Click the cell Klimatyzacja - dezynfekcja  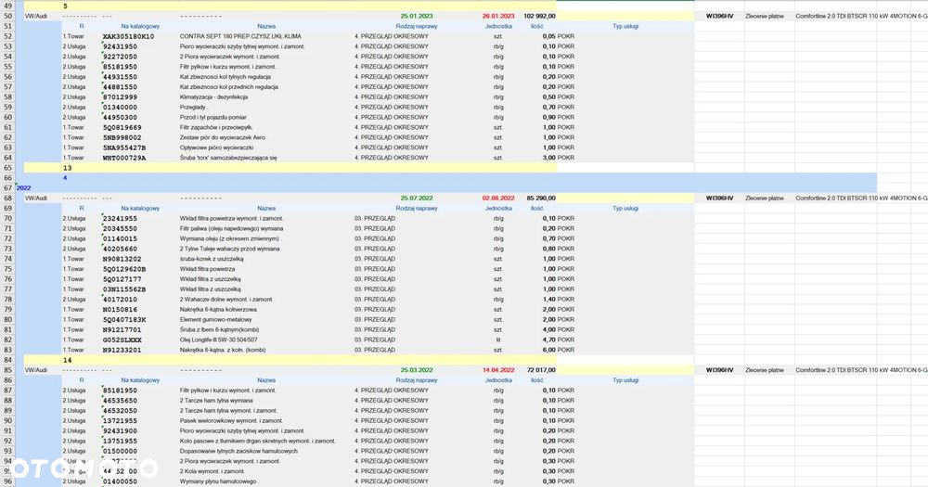click(213, 96)
